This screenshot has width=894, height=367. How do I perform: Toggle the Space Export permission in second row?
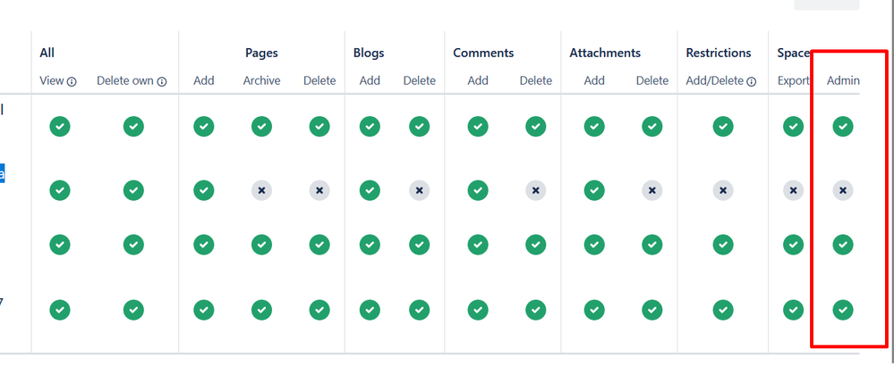point(793,190)
